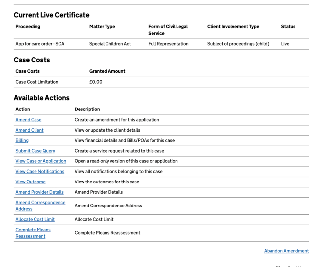Screen dimensions: 330x267
Task: Select the Allocate Cost Limit link
Action: coord(35,219)
